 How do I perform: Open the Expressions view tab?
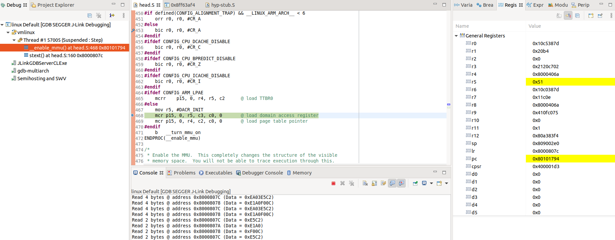[535, 5]
